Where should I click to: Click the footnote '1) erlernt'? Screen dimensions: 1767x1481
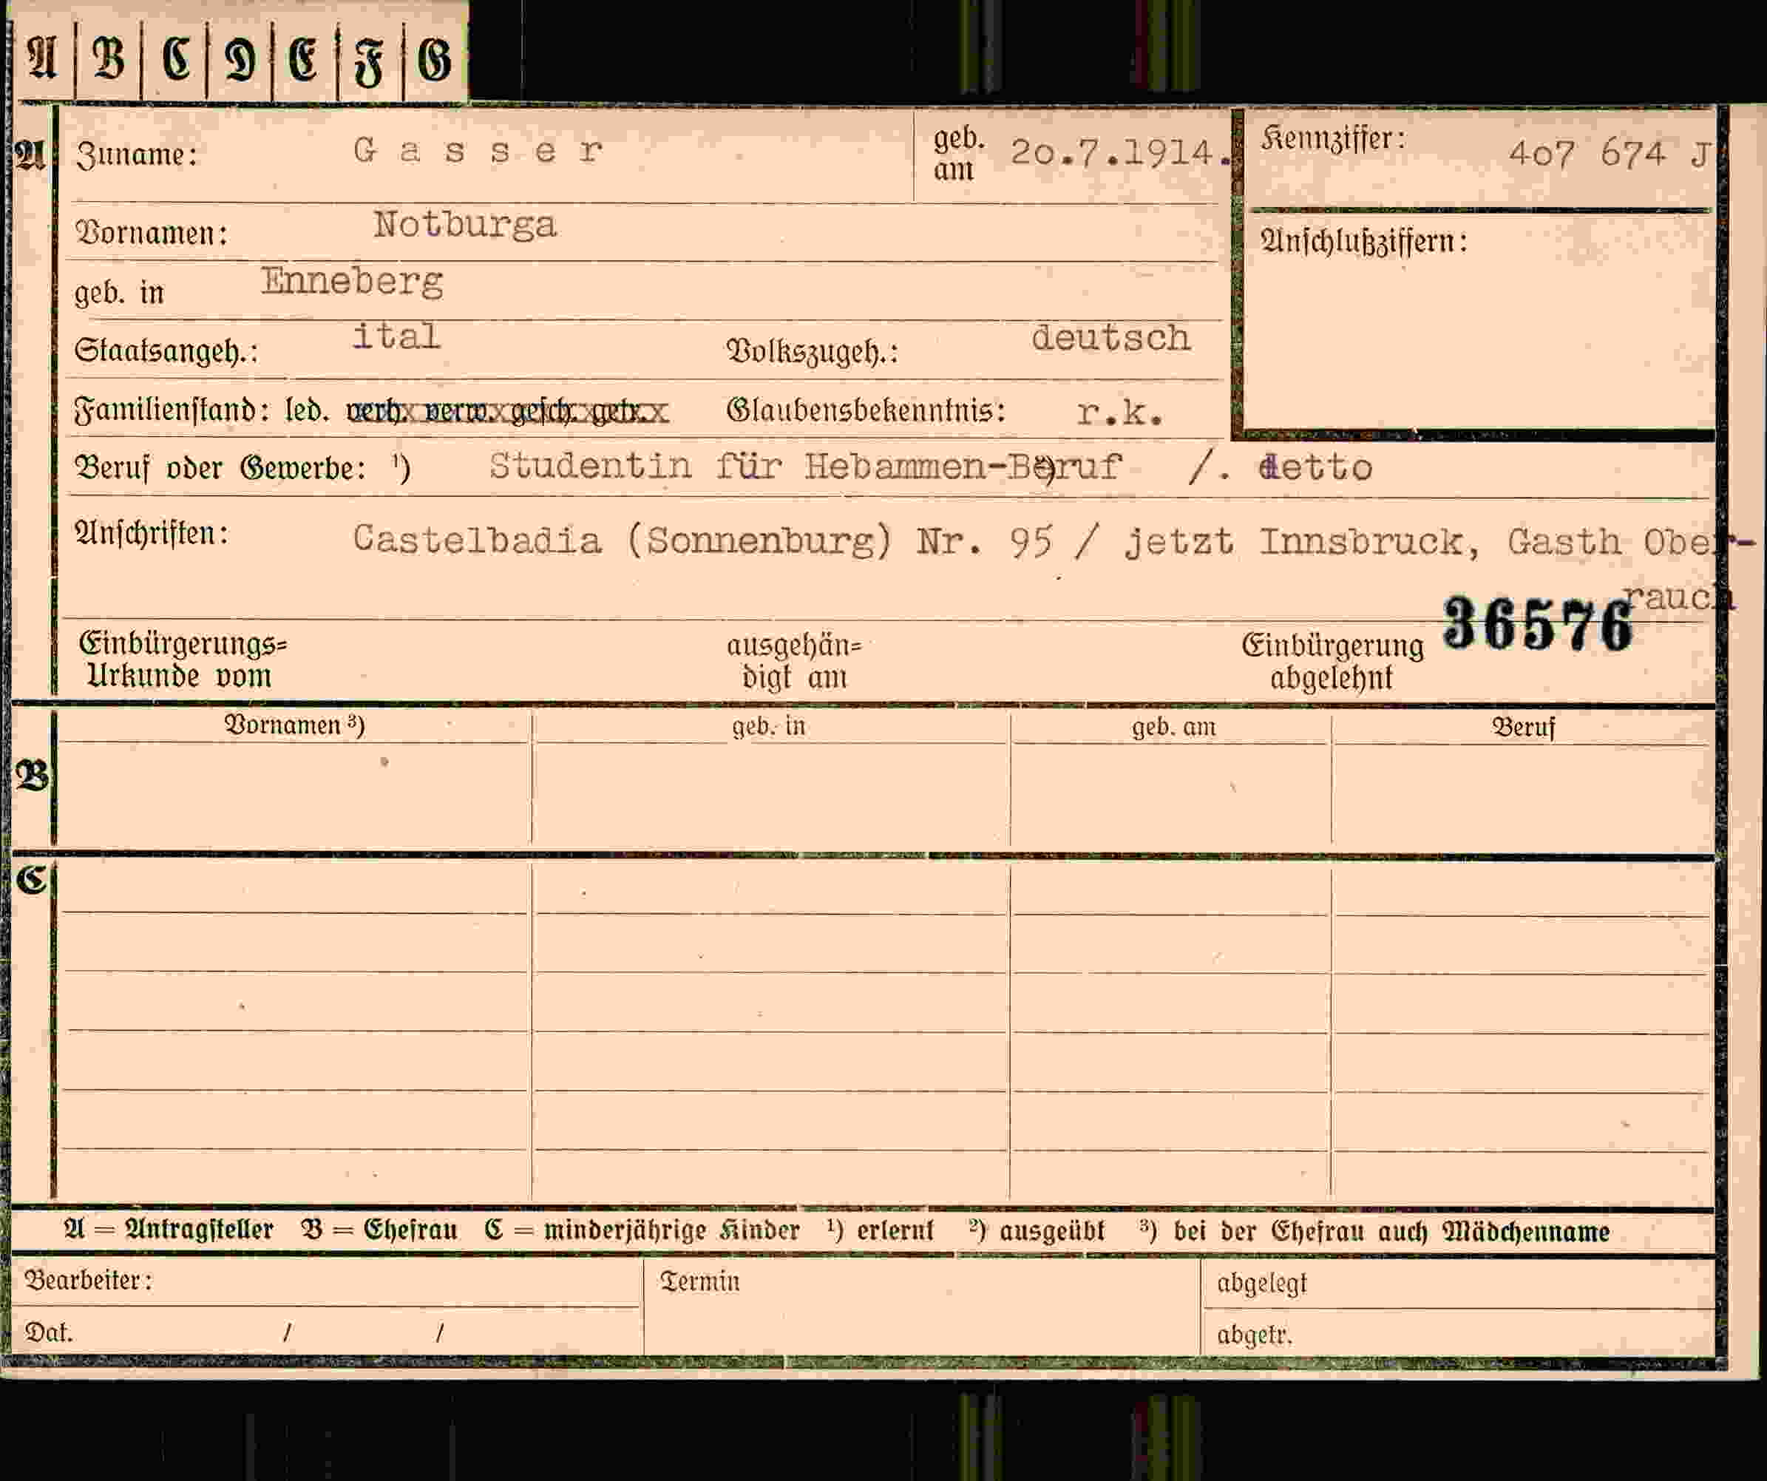click(x=879, y=1230)
